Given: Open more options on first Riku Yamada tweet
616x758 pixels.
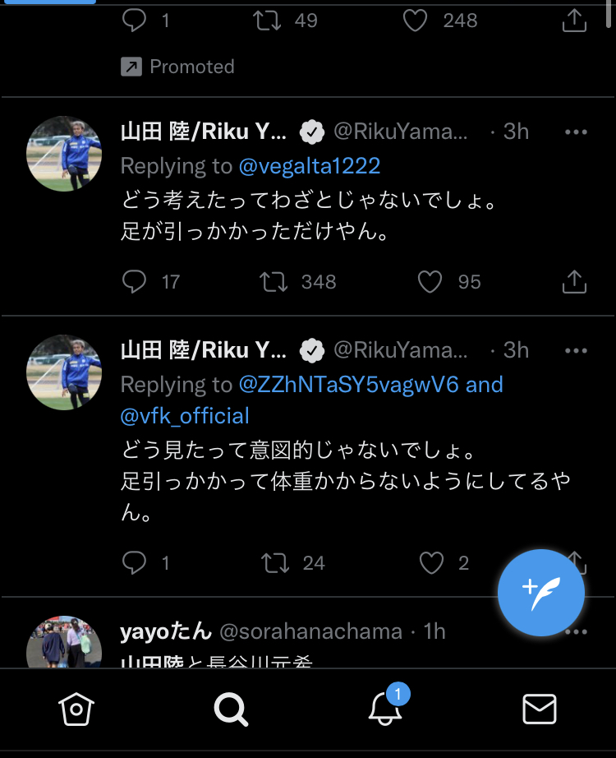Looking at the screenshot, I should point(576,132).
